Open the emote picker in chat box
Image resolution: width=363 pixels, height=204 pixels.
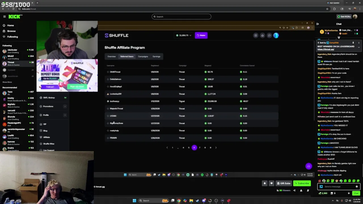(356, 187)
